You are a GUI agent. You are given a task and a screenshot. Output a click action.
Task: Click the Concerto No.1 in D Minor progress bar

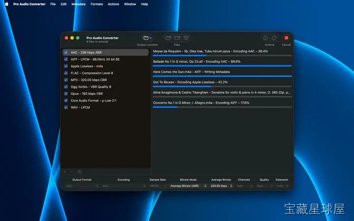coord(222,107)
